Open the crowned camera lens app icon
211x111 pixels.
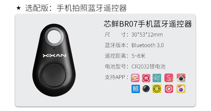click(x=181, y=78)
